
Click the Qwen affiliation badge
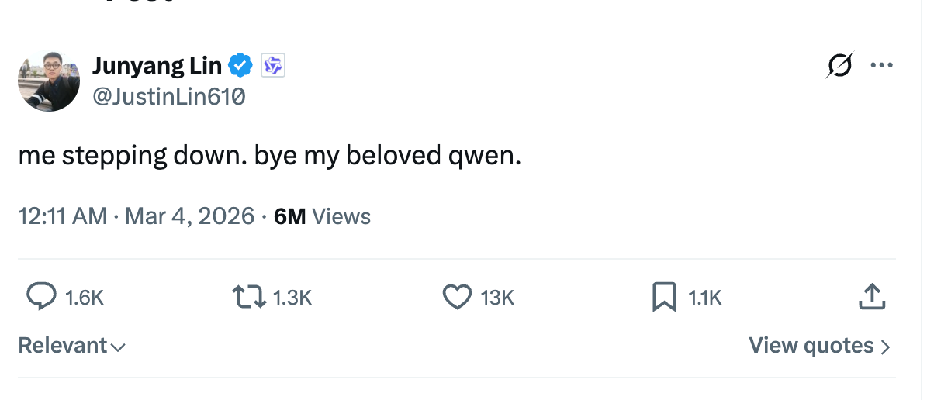coord(273,66)
